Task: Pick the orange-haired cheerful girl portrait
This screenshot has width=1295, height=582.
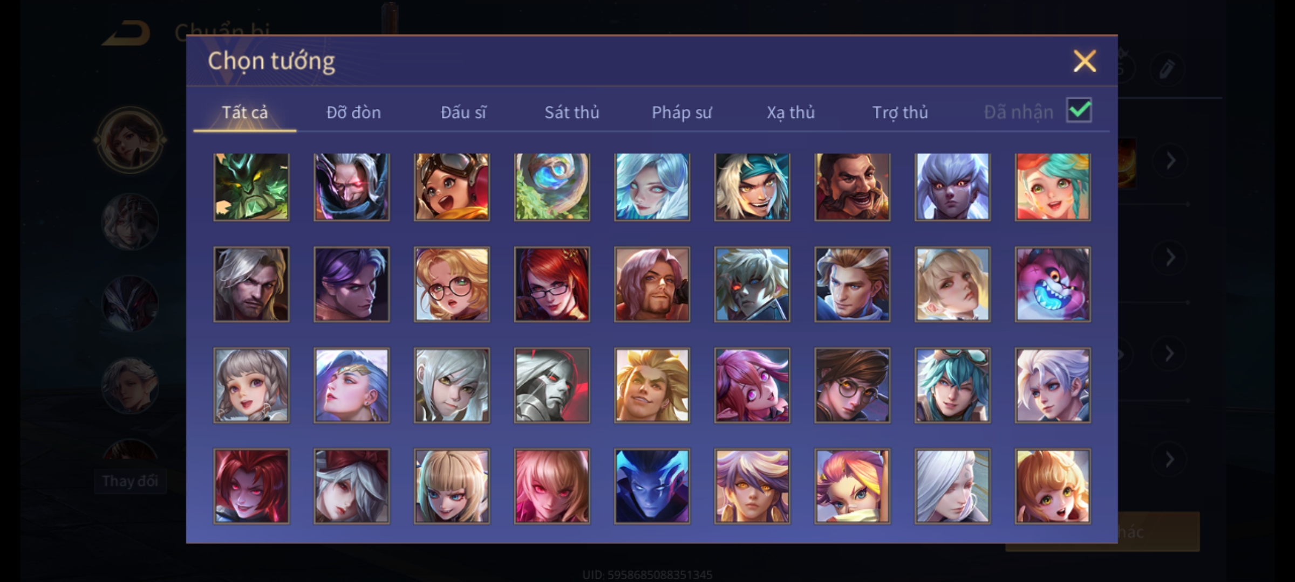Action: click(1053, 487)
